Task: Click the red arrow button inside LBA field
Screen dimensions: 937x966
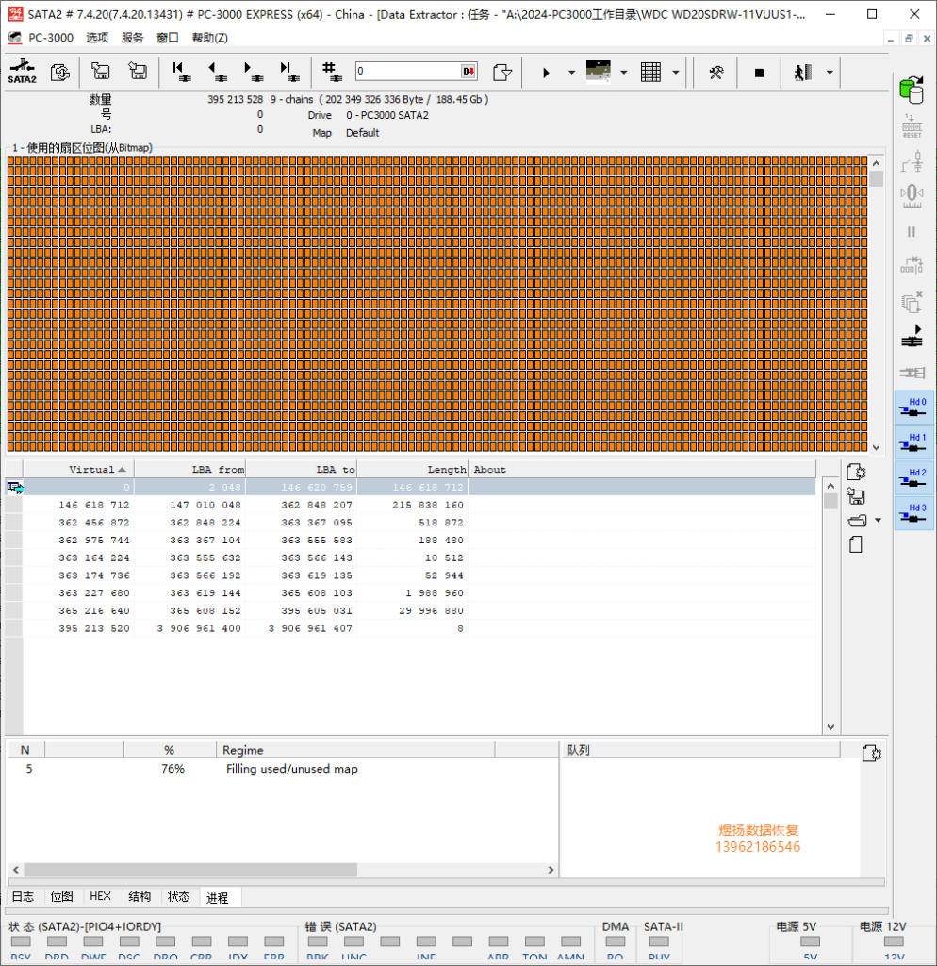Action: click(x=468, y=72)
